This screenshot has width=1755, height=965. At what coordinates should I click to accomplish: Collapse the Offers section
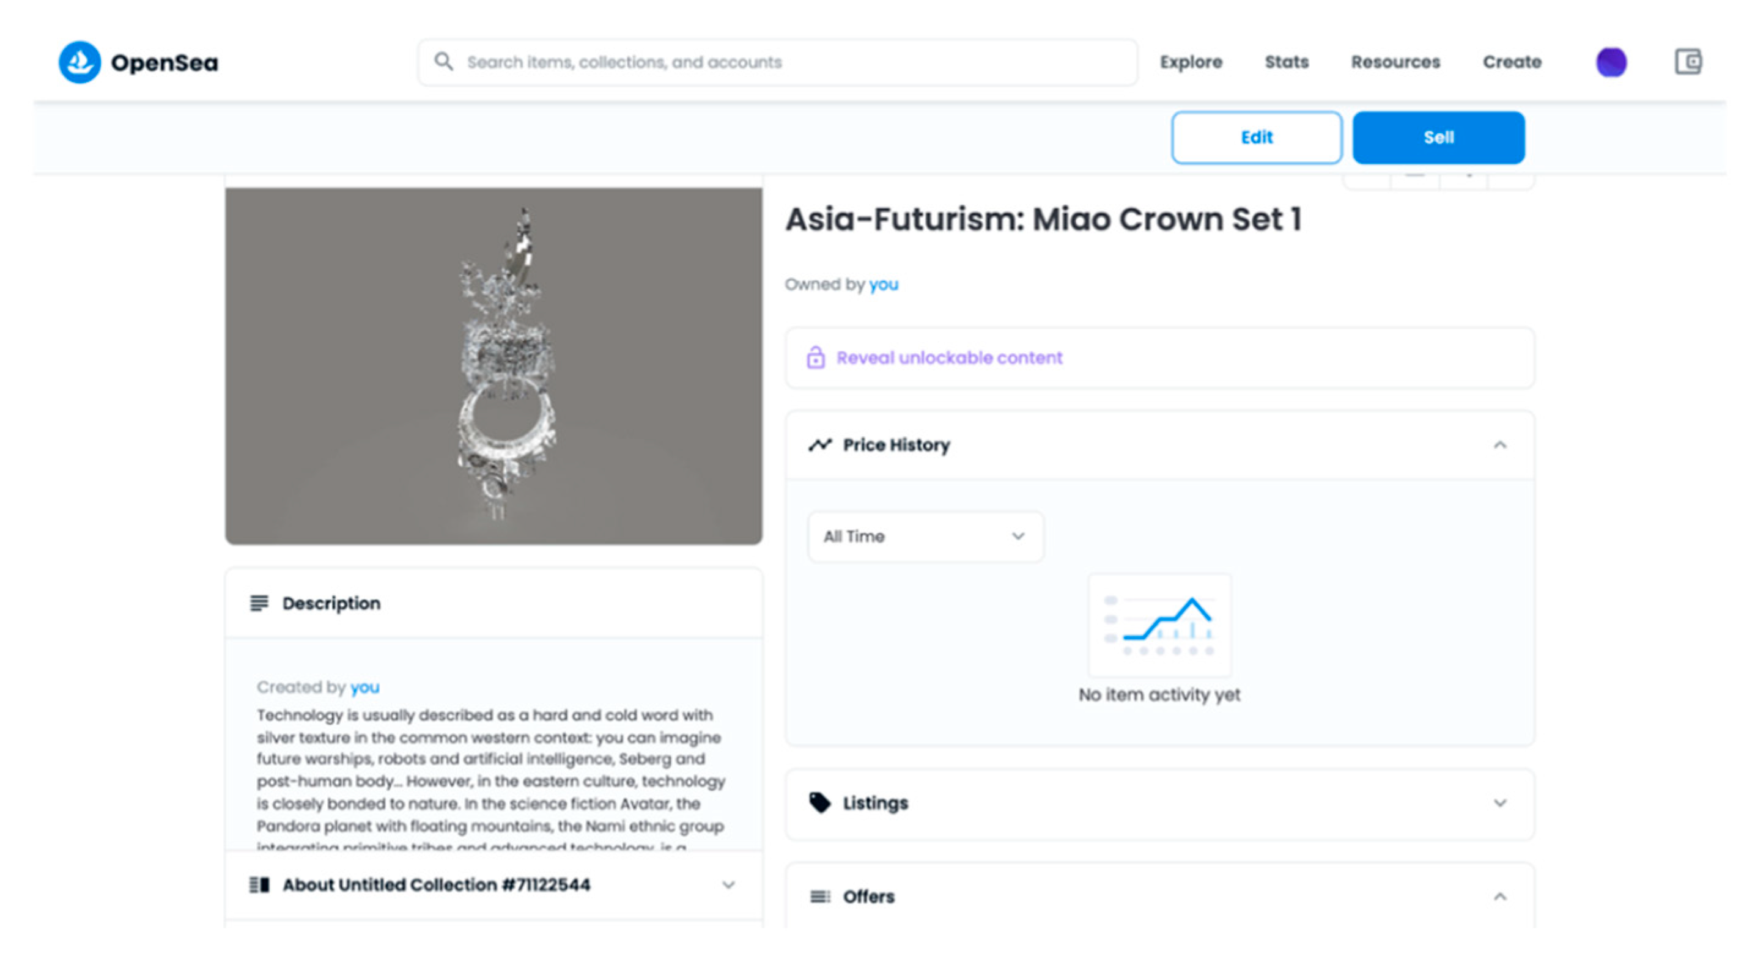pyautogui.click(x=1499, y=896)
